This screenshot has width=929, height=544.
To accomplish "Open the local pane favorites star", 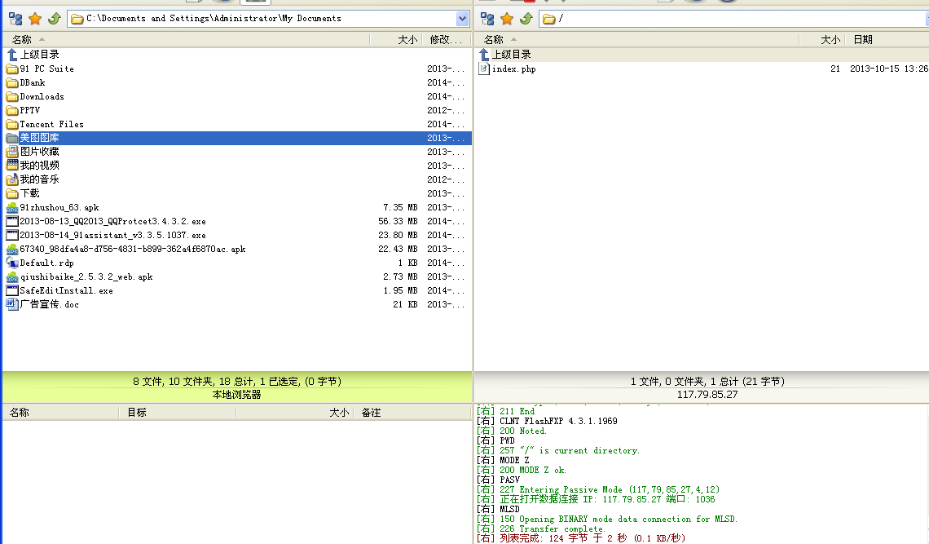I will 34,18.
